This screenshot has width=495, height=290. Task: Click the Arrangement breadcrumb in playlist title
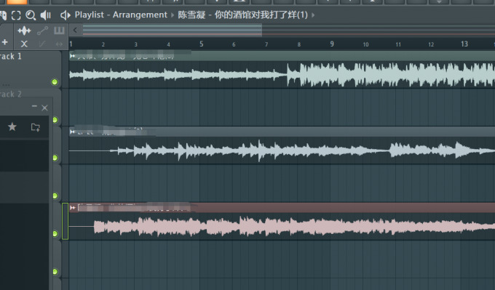pos(140,15)
